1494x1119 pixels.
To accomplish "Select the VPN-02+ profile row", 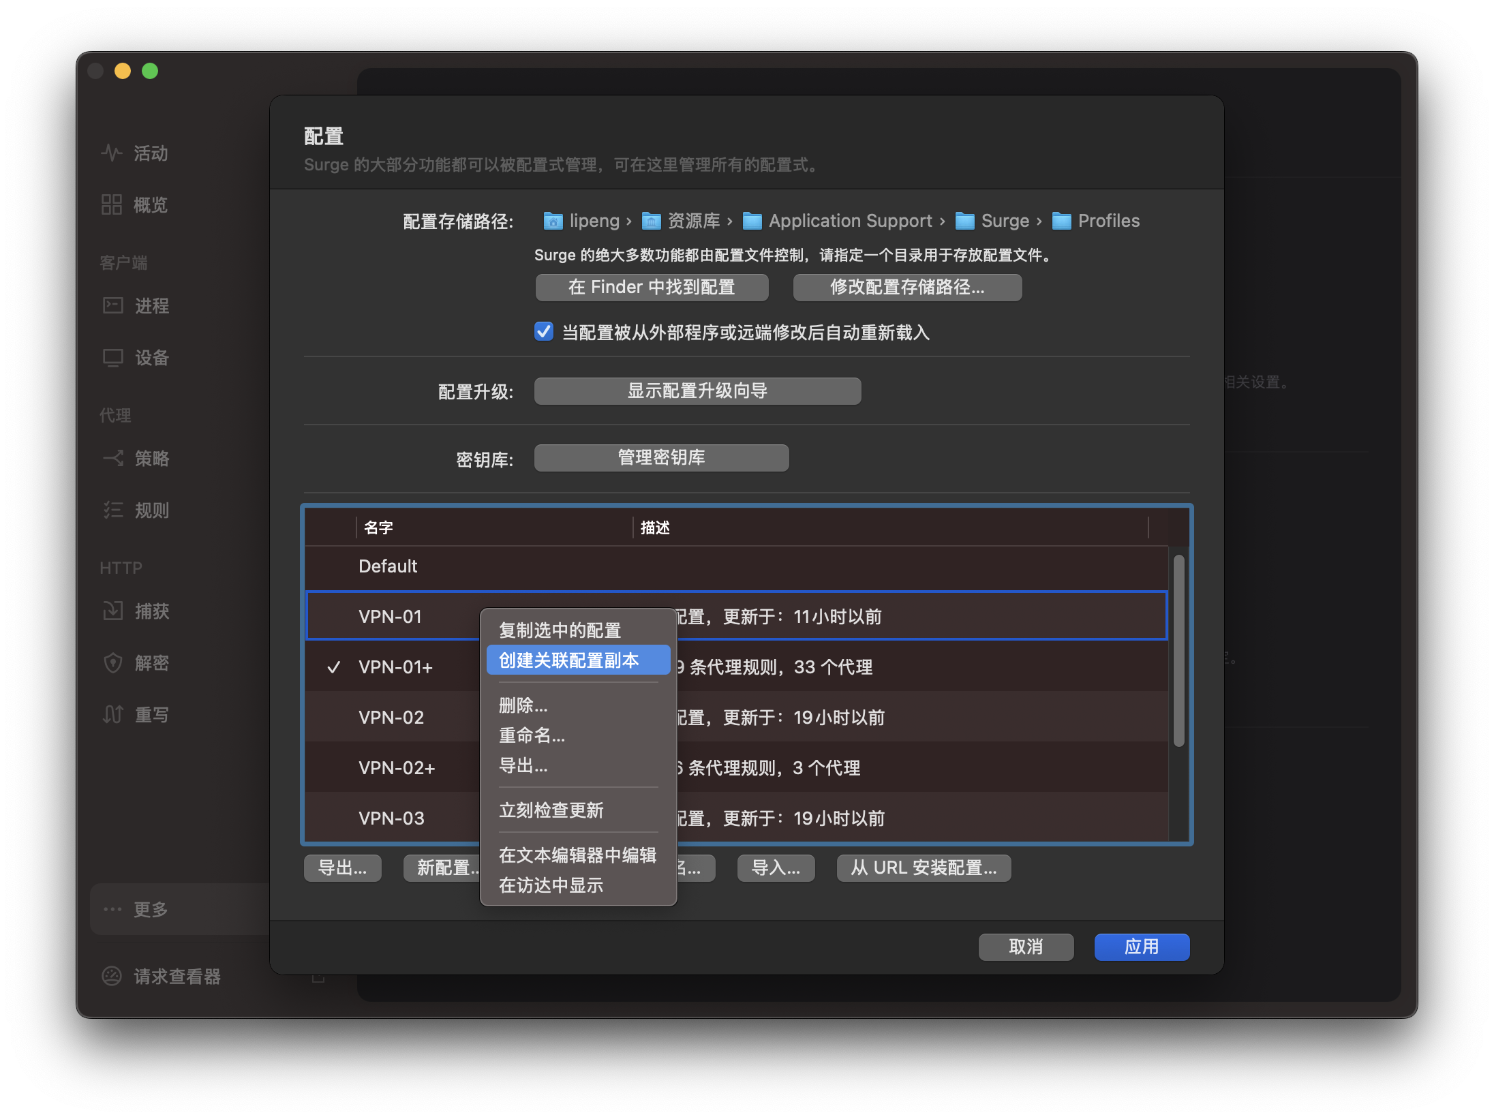I will pyautogui.click(x=397, y=768).
